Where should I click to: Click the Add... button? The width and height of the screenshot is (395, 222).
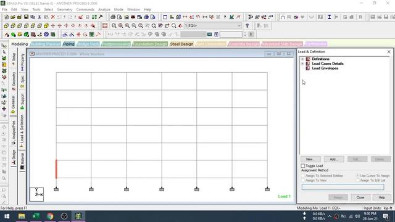coord(334,159)
